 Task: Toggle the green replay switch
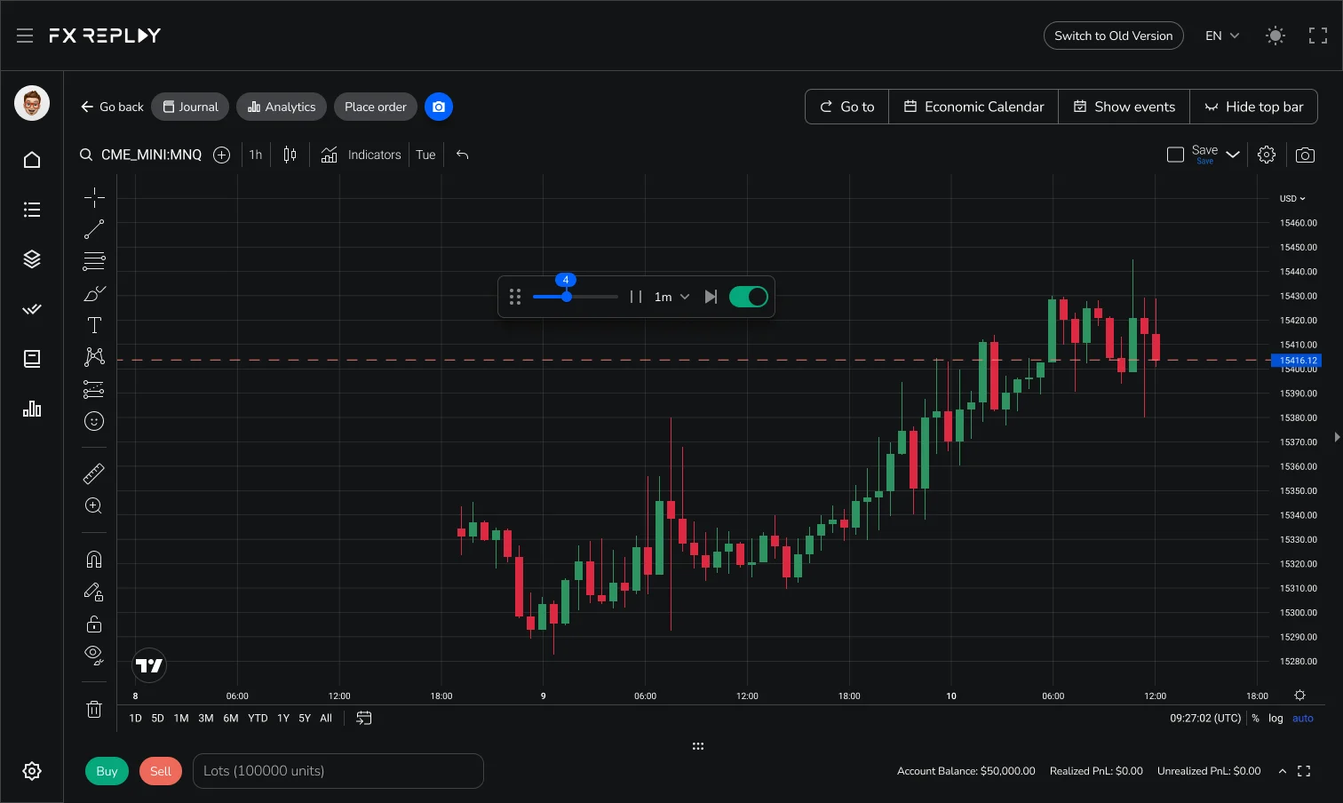pos(749,297)
